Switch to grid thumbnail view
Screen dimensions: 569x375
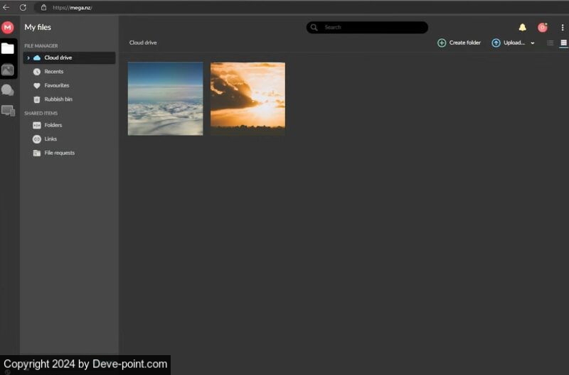pos(563,43)
